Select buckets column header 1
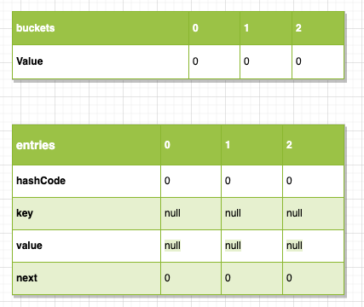Image resolution: width=364 pixels, height=307 pixels. pyautogui.click(x=266, y=28)
